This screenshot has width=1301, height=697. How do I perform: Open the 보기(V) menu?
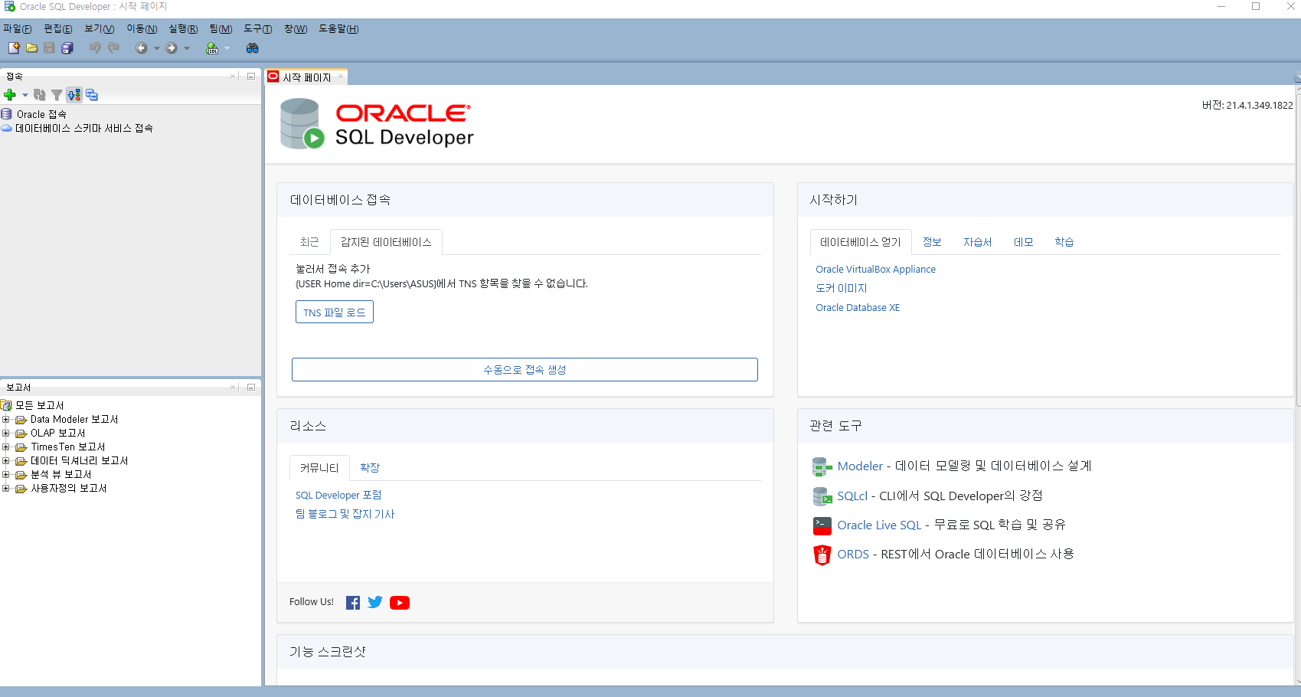pos(100,29)
